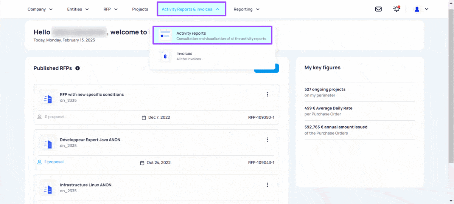Click person icon beside 1 proposal
This screenshot has height=204, width=454.
click(39, 162)
